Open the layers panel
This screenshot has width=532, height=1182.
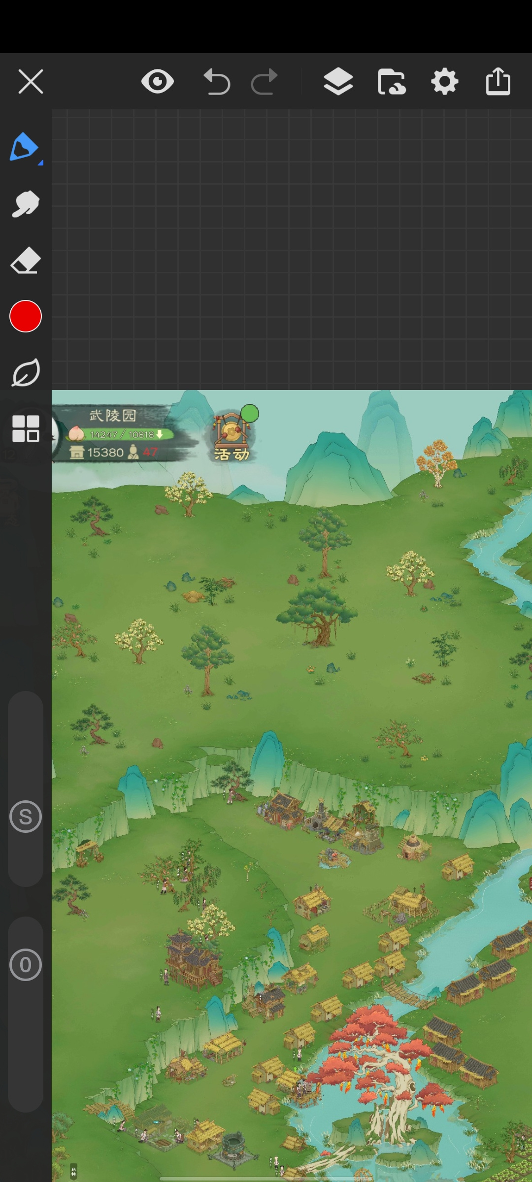coord(338,81)
